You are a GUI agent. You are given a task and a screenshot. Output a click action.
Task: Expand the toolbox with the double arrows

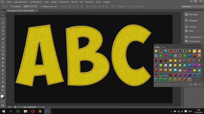pos(1,10)
